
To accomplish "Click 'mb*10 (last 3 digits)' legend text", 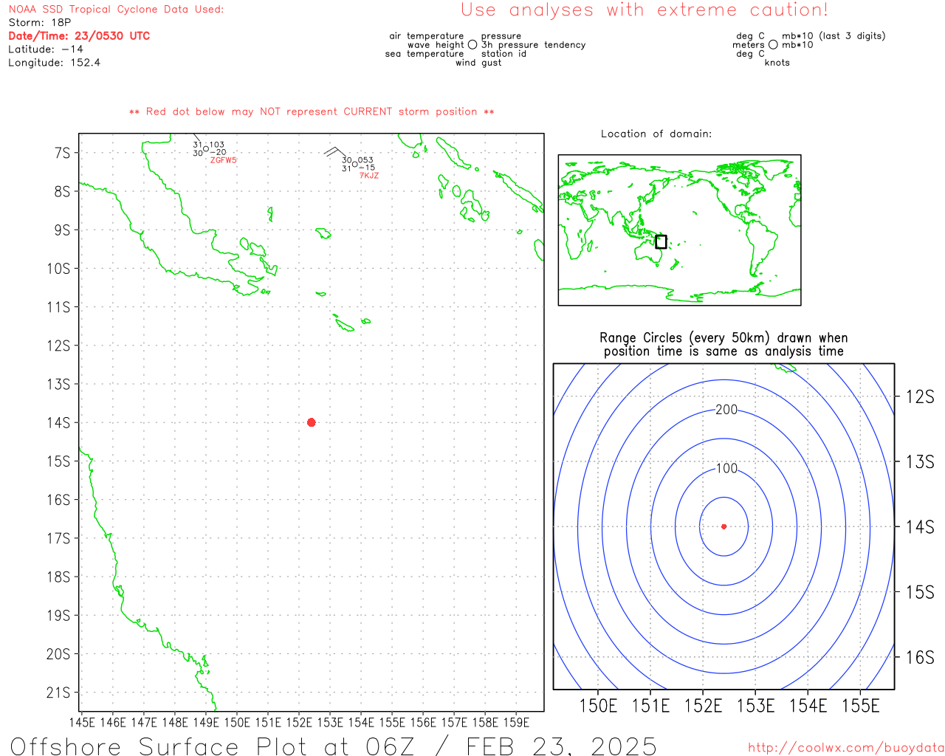I will [834, 35].
